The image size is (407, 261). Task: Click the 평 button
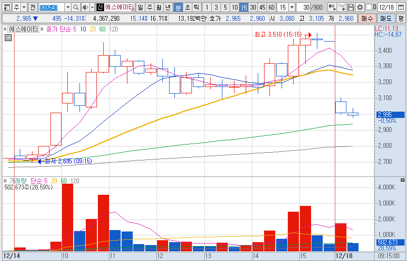[401, 18]
